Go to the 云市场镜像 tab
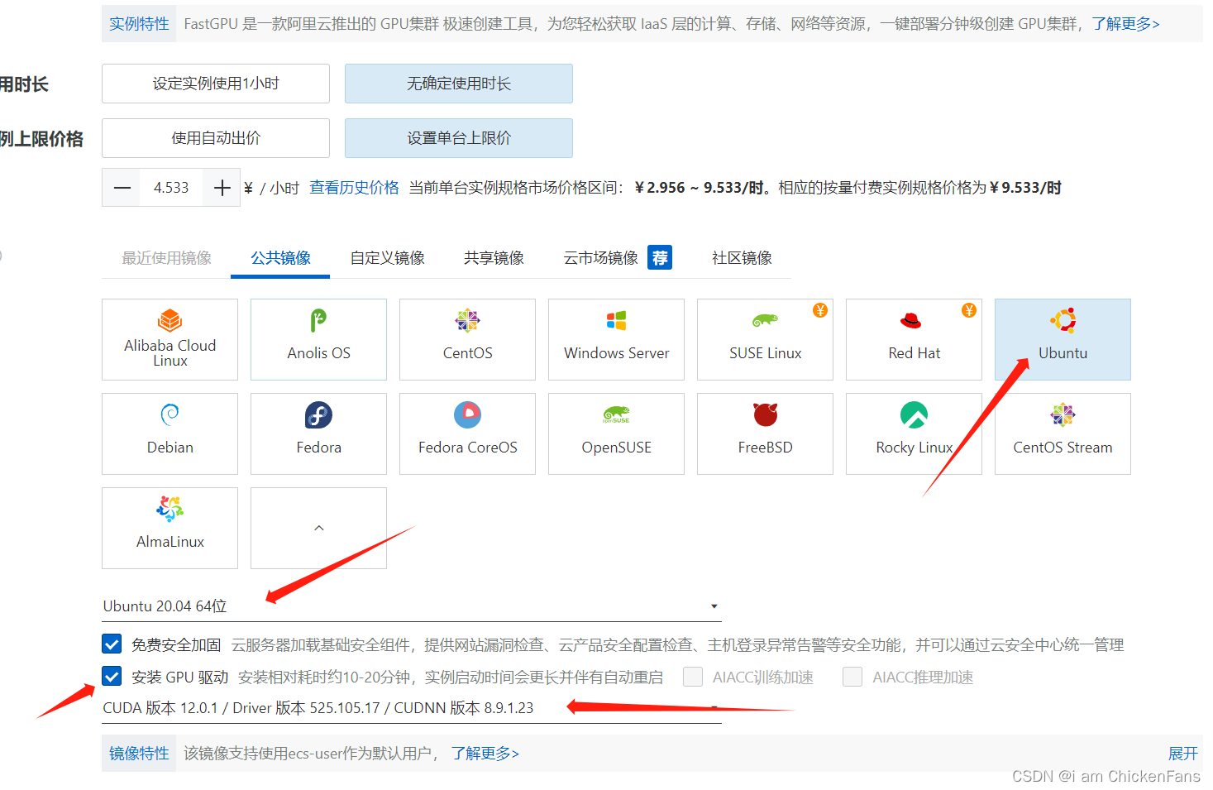The image size is (1213, 790). tap(600, 258)
